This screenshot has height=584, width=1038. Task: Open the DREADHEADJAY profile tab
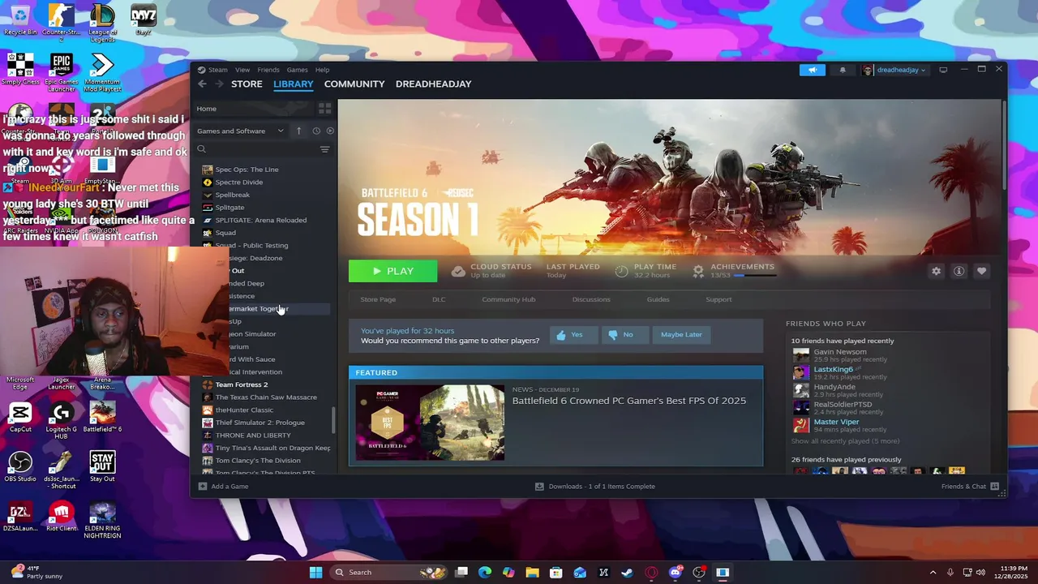click(433, 84)
